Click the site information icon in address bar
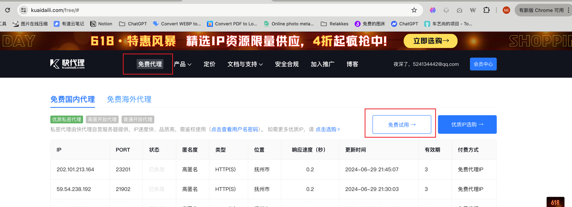Screen dimensions: 572x207 tap(23, 10)
